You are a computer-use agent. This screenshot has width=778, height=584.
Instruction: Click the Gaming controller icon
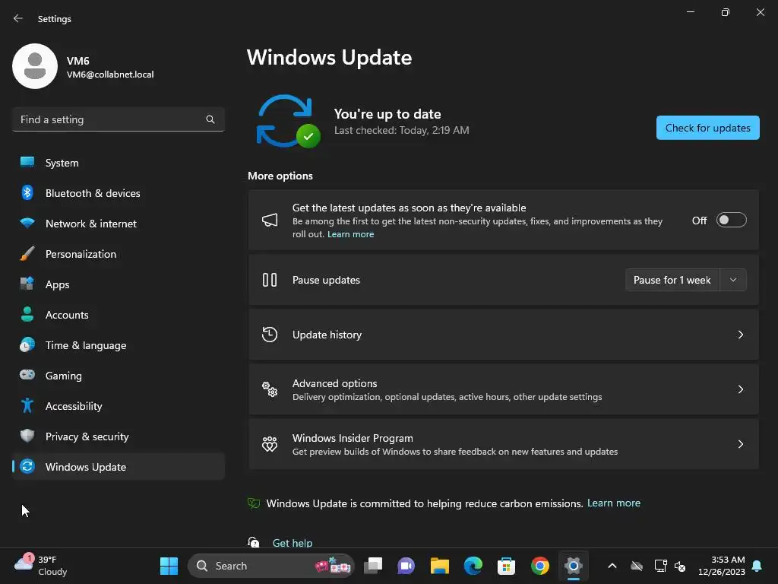pyautogui.click(x=27, y=375)
